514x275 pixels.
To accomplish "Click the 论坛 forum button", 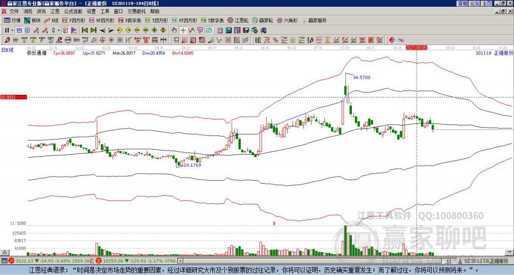I will coord(475,4).
